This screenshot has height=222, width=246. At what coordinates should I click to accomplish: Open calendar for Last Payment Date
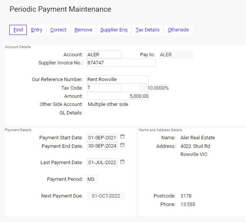tap(122, 162)
